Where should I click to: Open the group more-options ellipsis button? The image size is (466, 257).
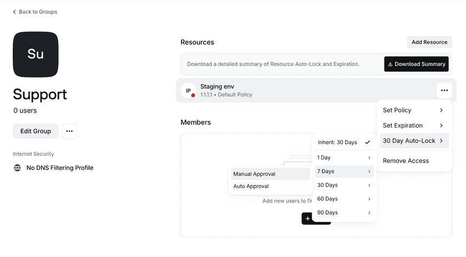[x=69, y=131]
